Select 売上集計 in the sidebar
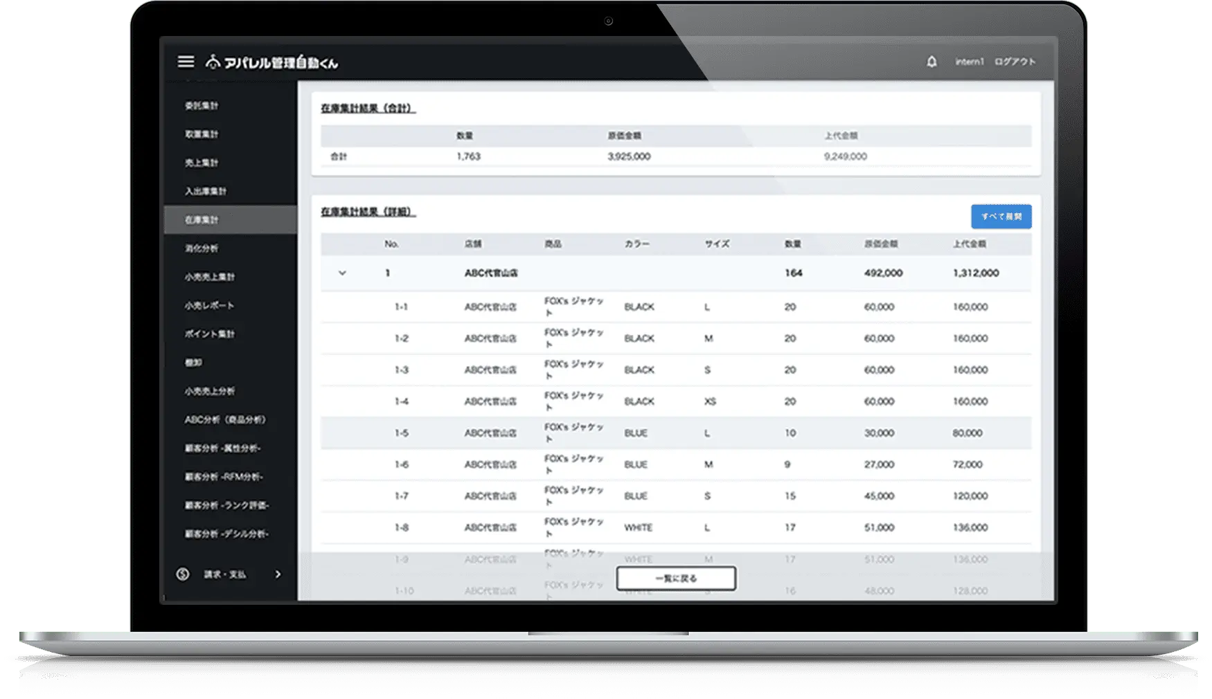The width and height of the screenshot is (1212, 699). 202,163
